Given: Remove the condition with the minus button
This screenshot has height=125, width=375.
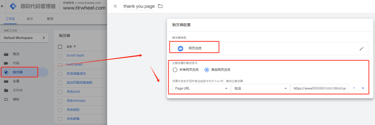Looking at the screenshot, I should tap(354, 88).
